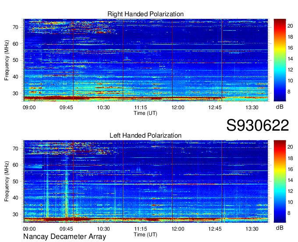This screenshot has width=298, height=242.
Task: Click the 13:30 tick under Left Handed plot
Action: 252,229
